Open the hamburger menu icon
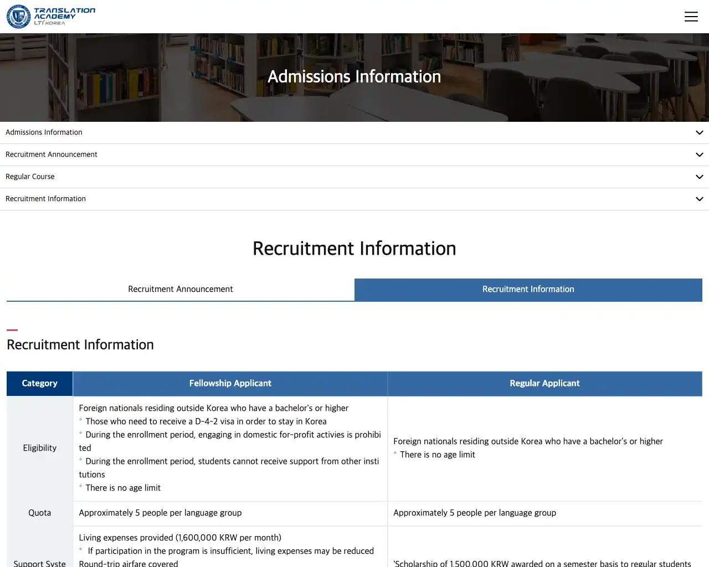The height and width of the screenshot is (567, 709). point(691,17)
